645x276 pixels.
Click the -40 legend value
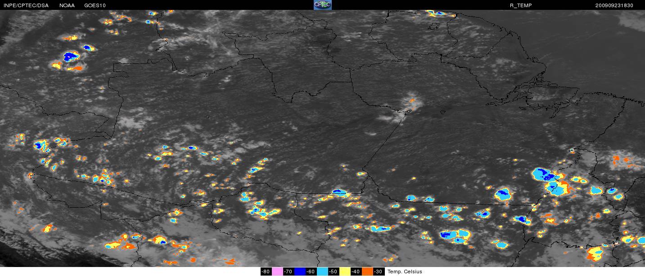click(356, 272)
